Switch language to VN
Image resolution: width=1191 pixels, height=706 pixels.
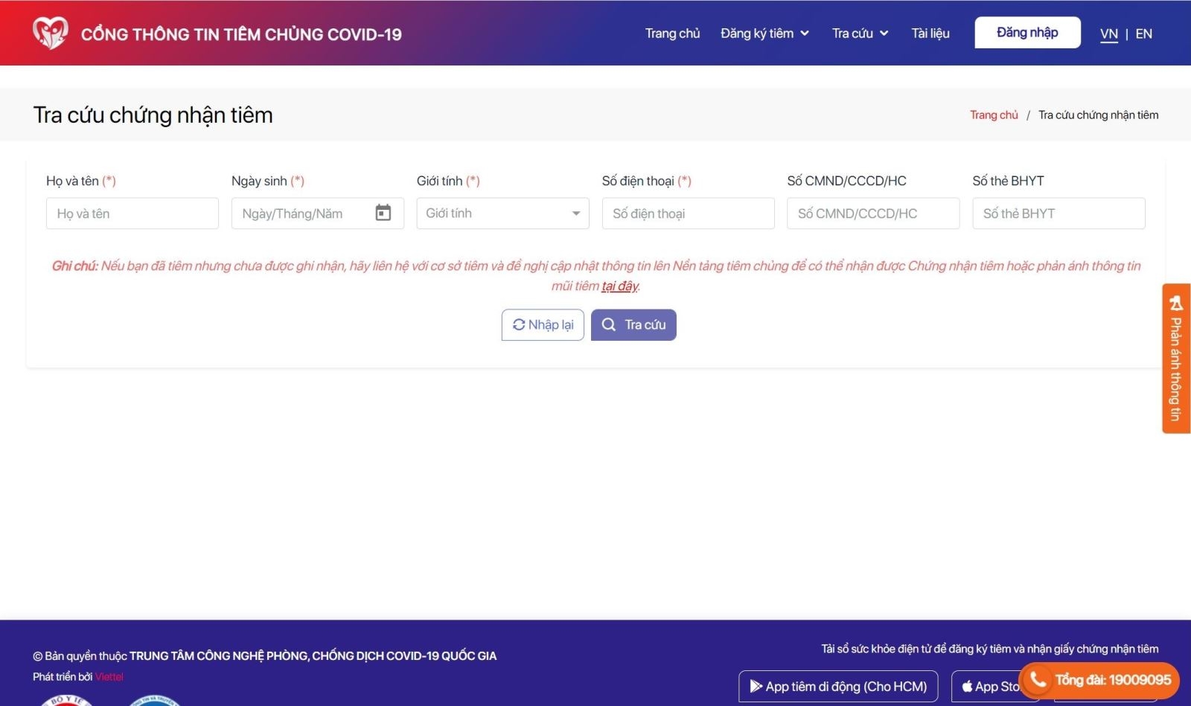[x=1109, y=33]
